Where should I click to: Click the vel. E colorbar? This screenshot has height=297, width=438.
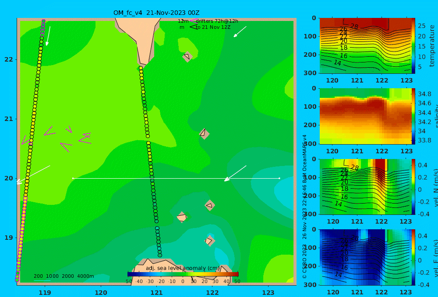(413, 257)
